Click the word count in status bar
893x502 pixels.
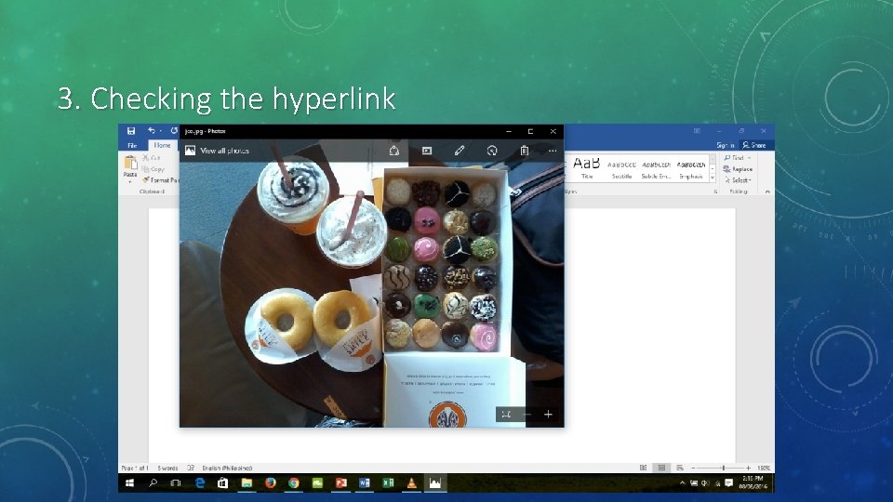coord(167,468)
